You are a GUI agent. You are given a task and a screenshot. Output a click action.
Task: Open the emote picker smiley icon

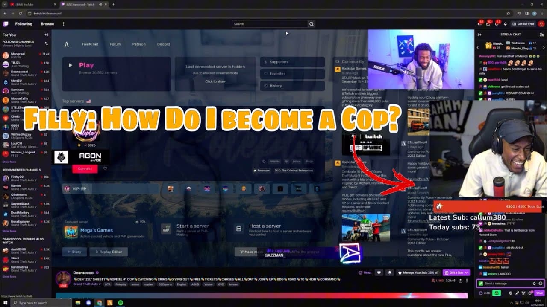[x=541, y=284]
